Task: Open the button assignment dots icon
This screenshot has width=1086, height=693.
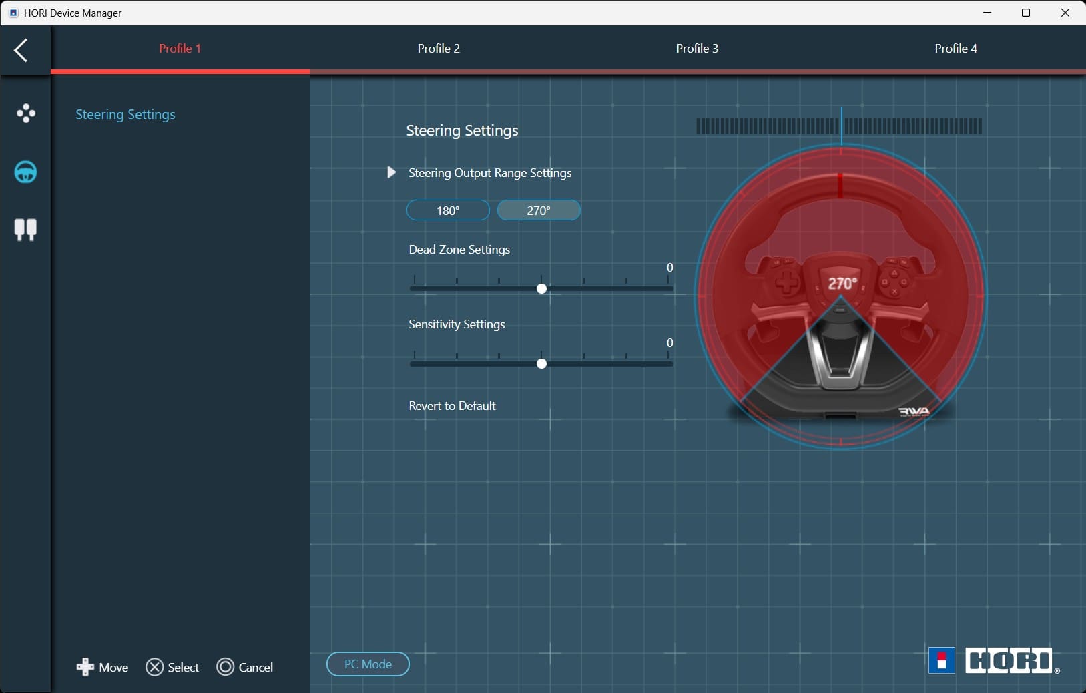Action: [26, 113]
